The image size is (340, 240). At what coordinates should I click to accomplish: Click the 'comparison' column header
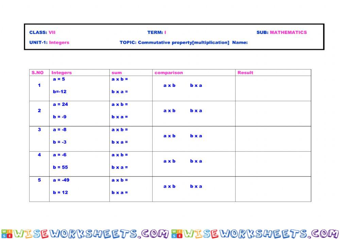[x=169, y=73]
